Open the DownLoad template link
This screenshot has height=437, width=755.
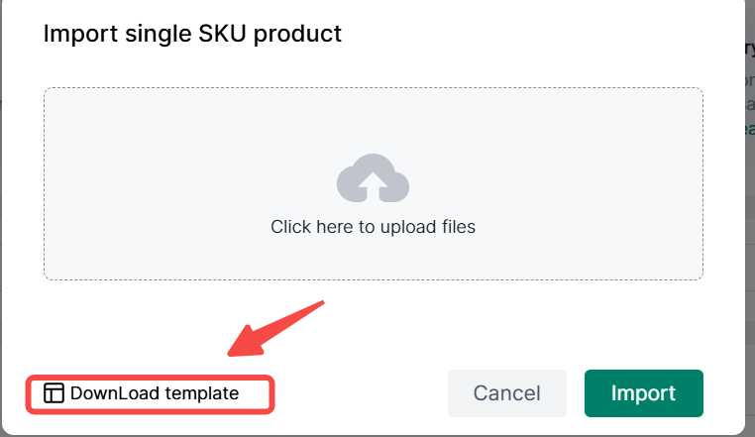tap(154, 393)
